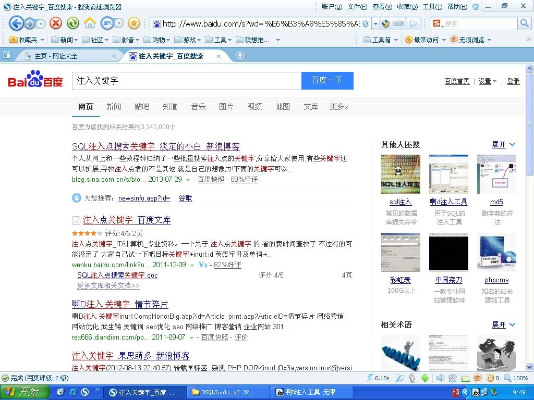Viewport: 534px width, 400px height.
Task: Click the Baidu logo
Action: [x=35, y=79]
